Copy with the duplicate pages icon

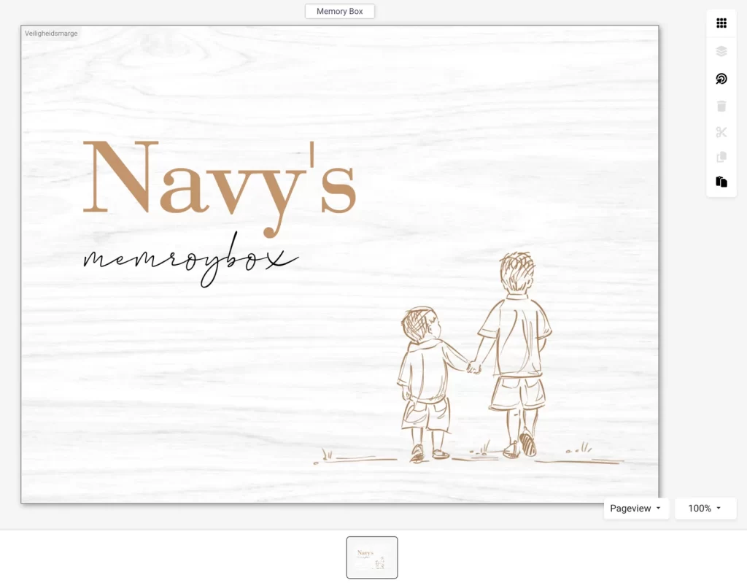[x=721, y=157]
